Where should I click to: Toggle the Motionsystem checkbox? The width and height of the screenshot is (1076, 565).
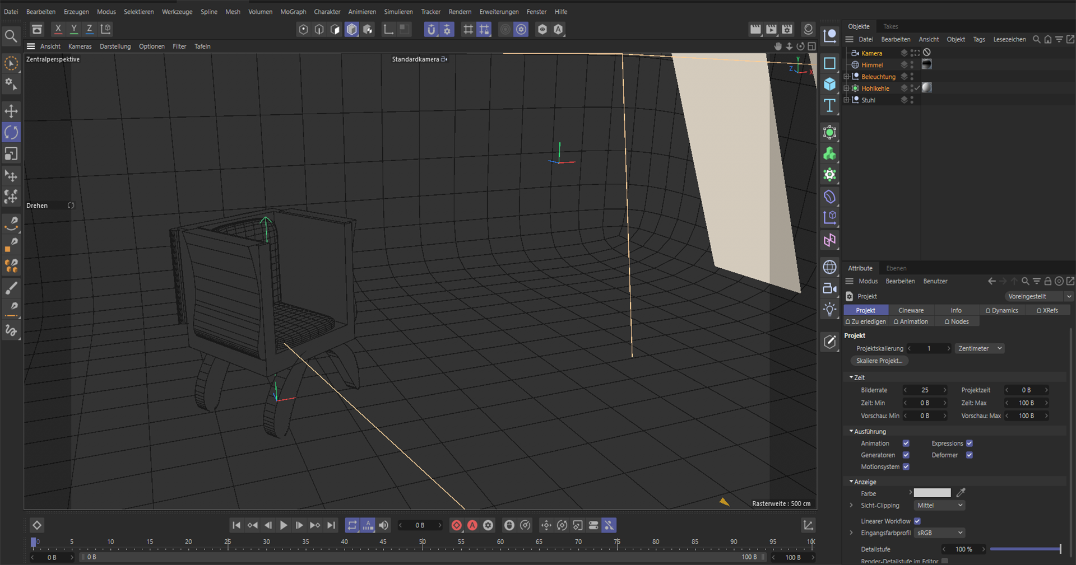[906, 467]
